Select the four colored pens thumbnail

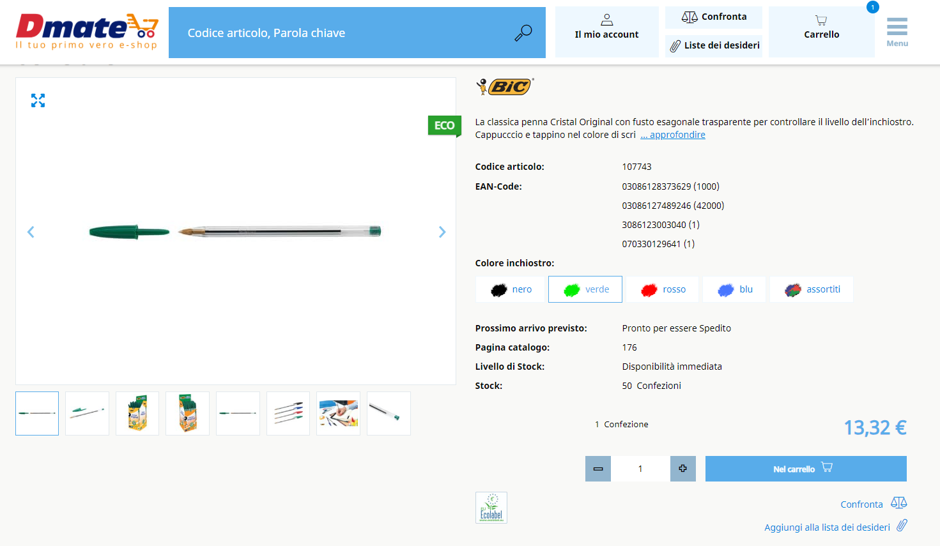[288, 413]
